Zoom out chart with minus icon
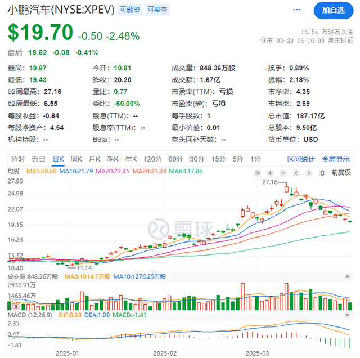Image resolution: width=360 pixels, height=358 pixels. tap(283, 173)
